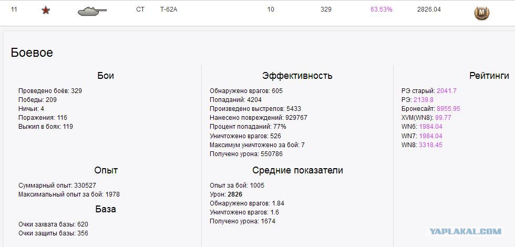Viewport: 515px width, 247px height.
Task: Click the Выжил в боях: 119 line
Action: pos(46,127)
